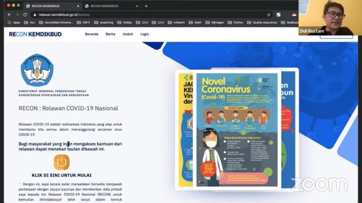
Task: Open the eLearning bookmark folder
Action: point(104,23)
